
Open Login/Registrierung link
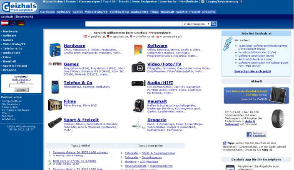click(223, 2)
